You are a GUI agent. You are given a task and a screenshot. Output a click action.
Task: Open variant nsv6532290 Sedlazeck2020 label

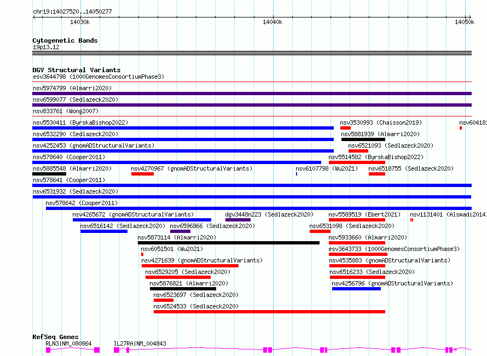click(76, 134)
